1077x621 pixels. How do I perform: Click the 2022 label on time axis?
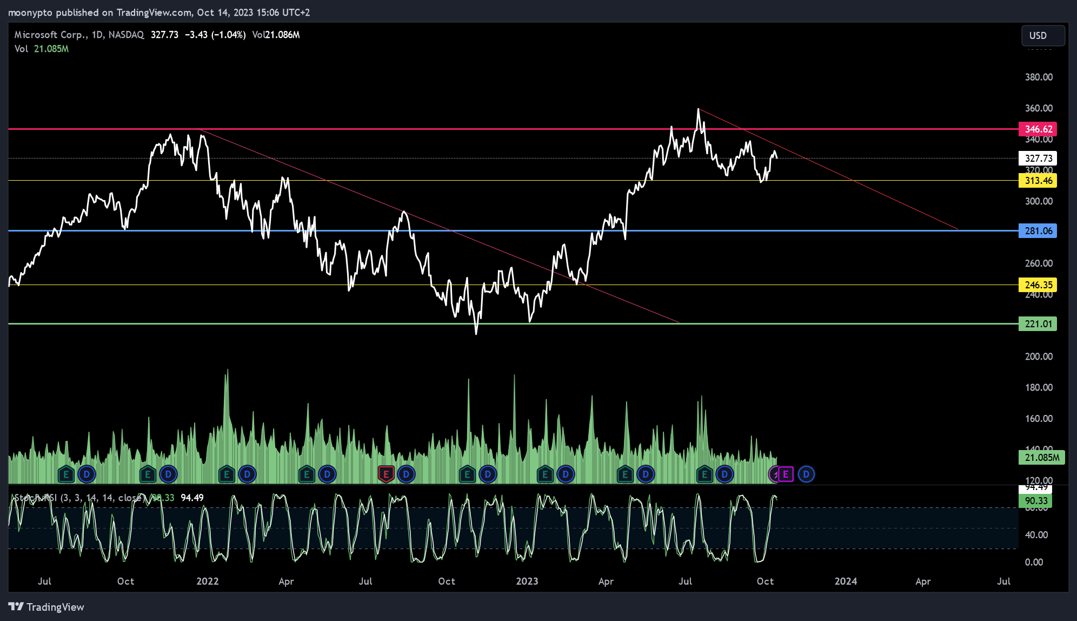(x=208, y=582)
